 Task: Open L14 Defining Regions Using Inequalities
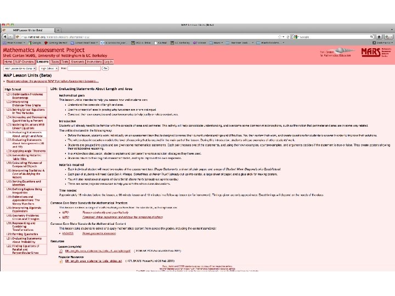24,191
